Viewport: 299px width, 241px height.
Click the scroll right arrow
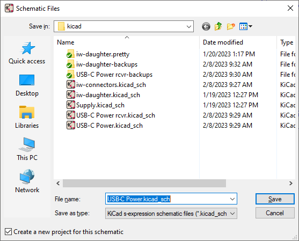pyautogui.click(x=290, y=183)
